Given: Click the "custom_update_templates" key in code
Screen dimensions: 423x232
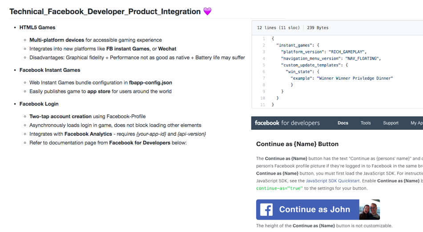Looking at the screenshot, I should click(x=311, y=65).
